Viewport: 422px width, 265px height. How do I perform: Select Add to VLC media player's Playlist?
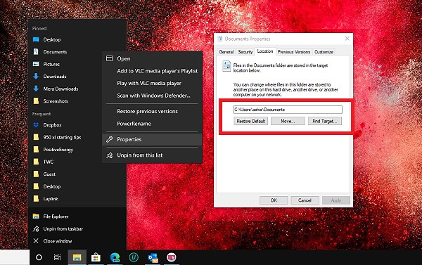152,71
